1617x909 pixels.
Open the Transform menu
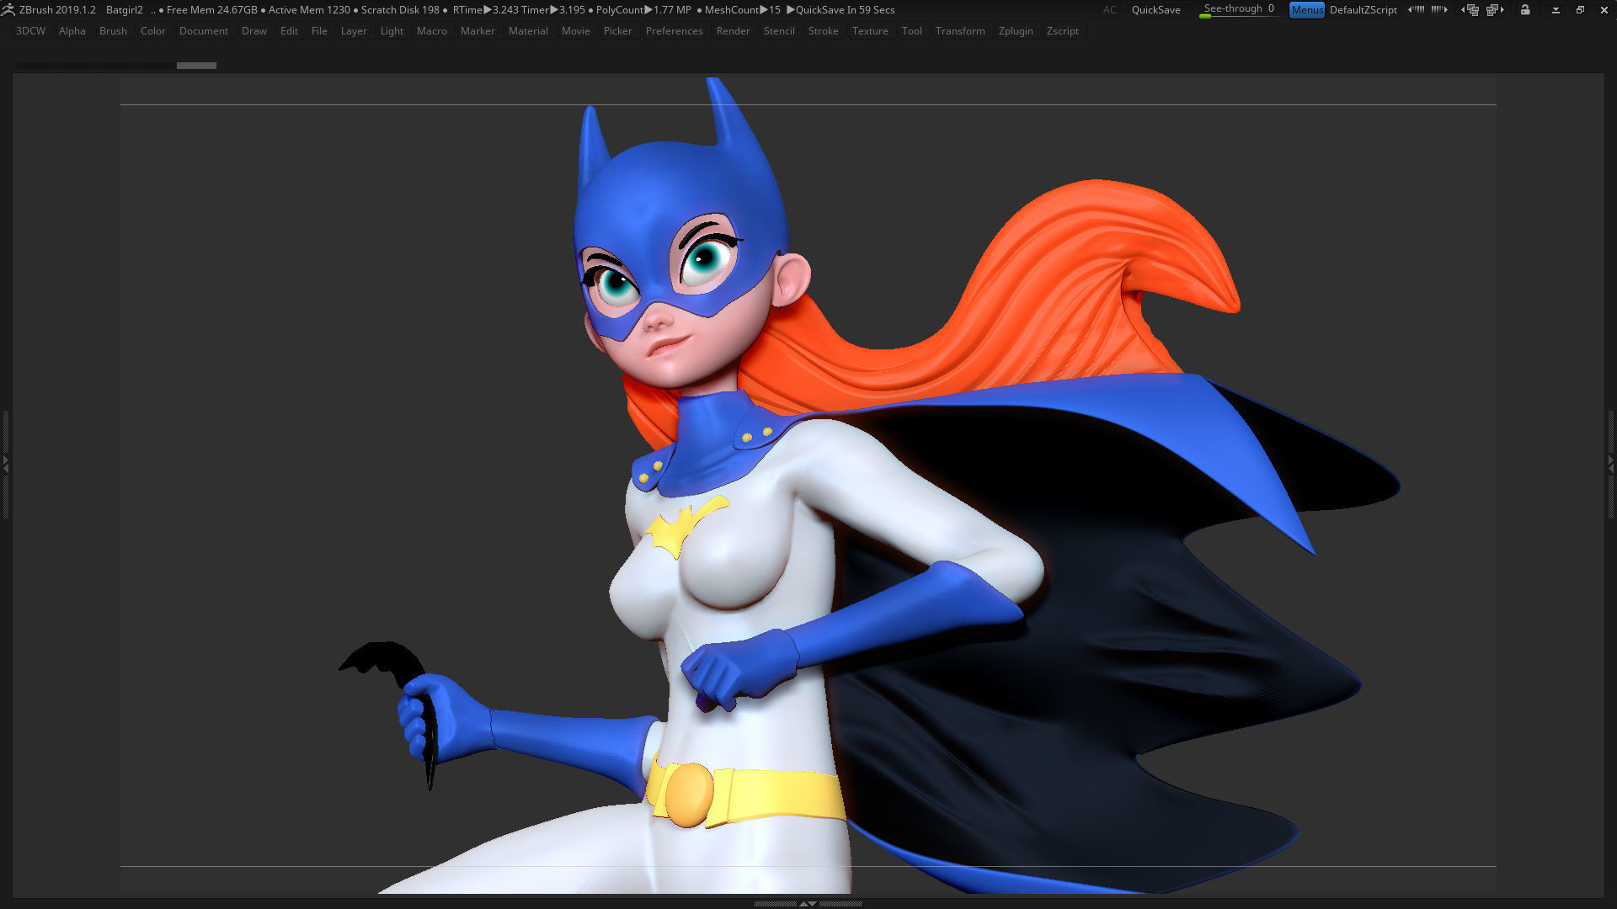(960, 31)
